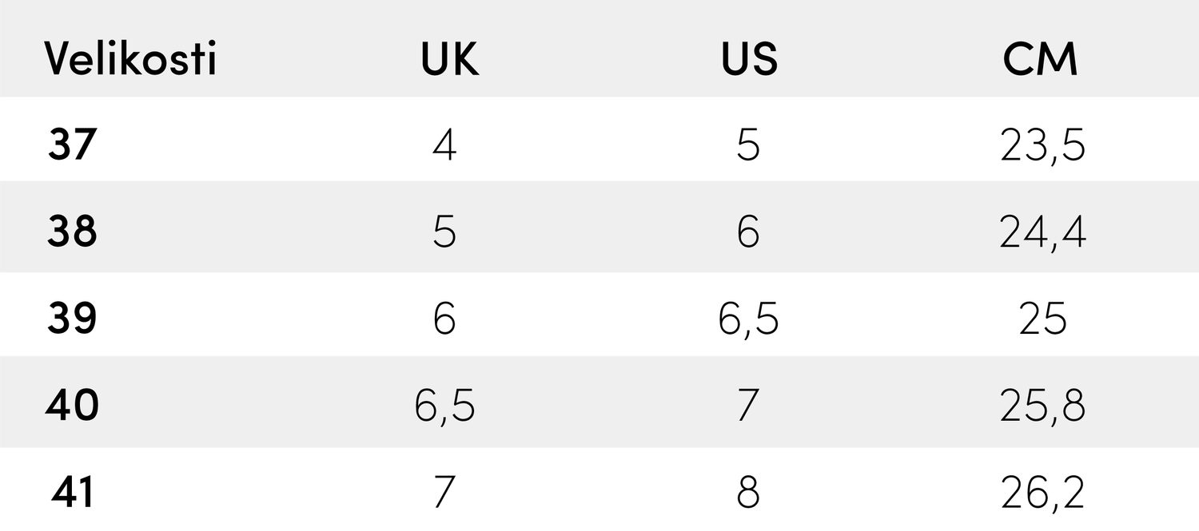This screenshot has width=1199, height=531.
Task: Select size 37 row label
Action: click(72, 145)
